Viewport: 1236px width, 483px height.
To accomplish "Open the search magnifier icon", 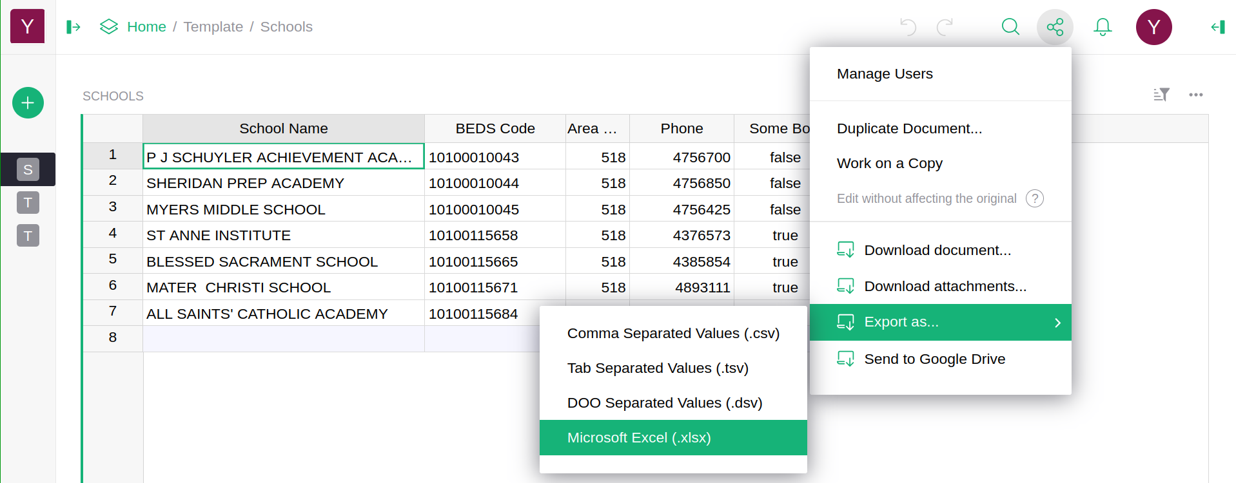I will [x=1010, y=27].
